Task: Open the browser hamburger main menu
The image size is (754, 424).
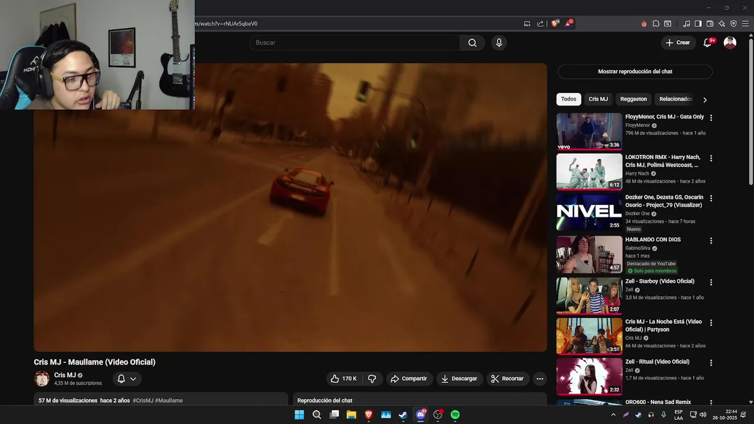Action: point(745,24)
